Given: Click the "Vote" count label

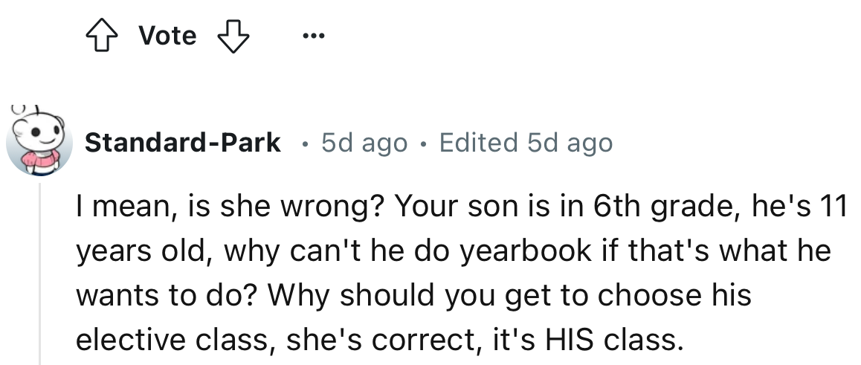Looking at the screenshot, I should [168, 36].
